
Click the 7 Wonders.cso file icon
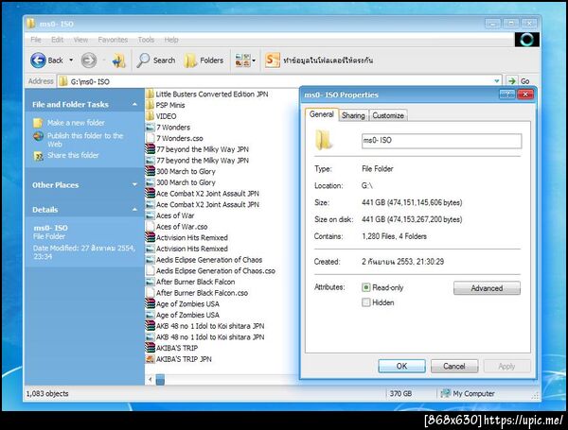point(150,138)
